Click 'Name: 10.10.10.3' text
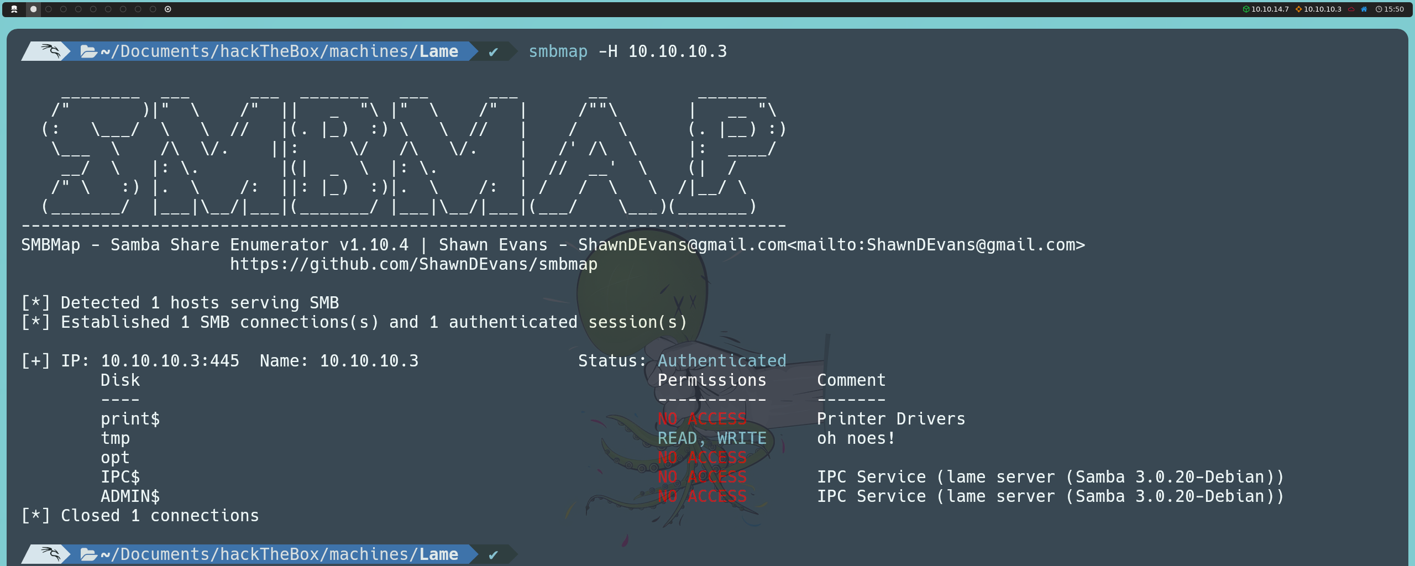1415x566 pixels. tap(339, 361)
